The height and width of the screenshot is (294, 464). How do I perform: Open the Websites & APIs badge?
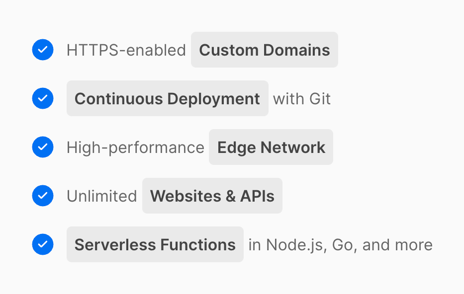[212, 196]
